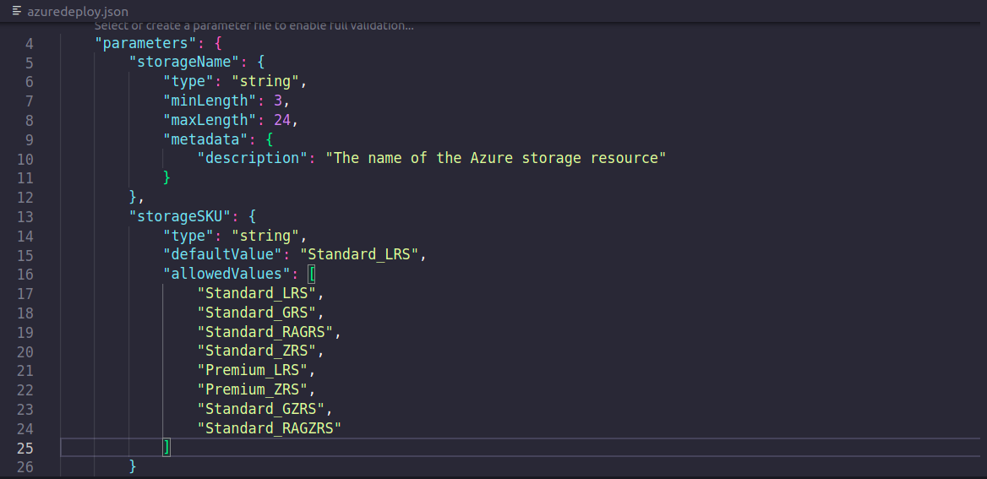The height and width of the screenshot is (479, 987).
Task: Click the value 24 after maxLength
Action: [282, 120]
